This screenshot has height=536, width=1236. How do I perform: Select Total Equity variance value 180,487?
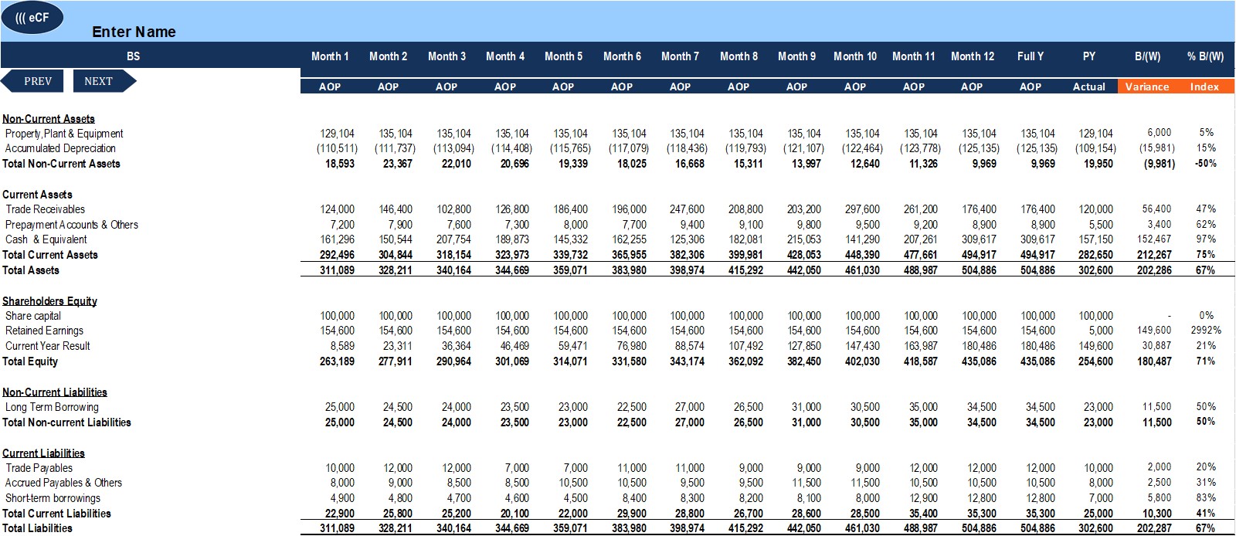[1154, 361]
